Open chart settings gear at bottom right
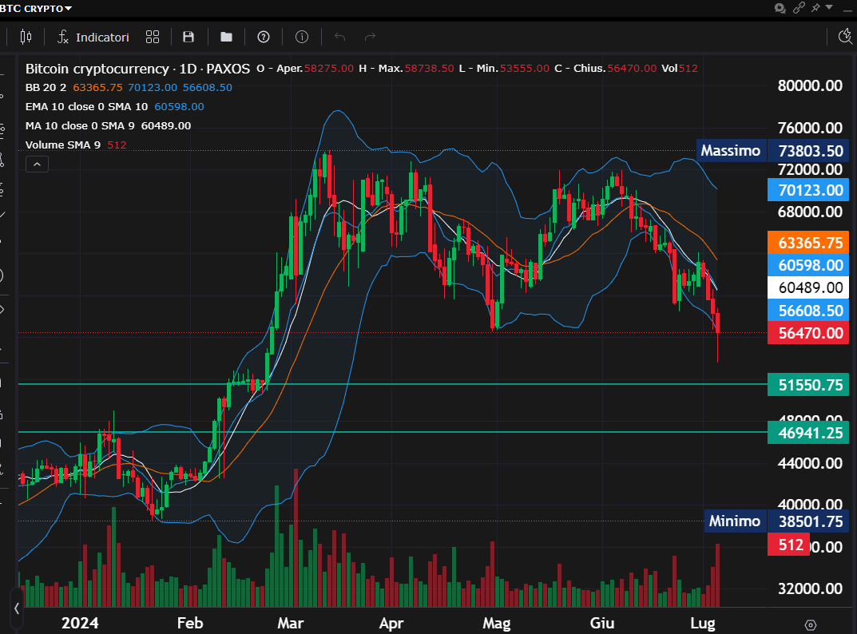The image size is (857, 634). pyautogui.click(x=810, y=624)
